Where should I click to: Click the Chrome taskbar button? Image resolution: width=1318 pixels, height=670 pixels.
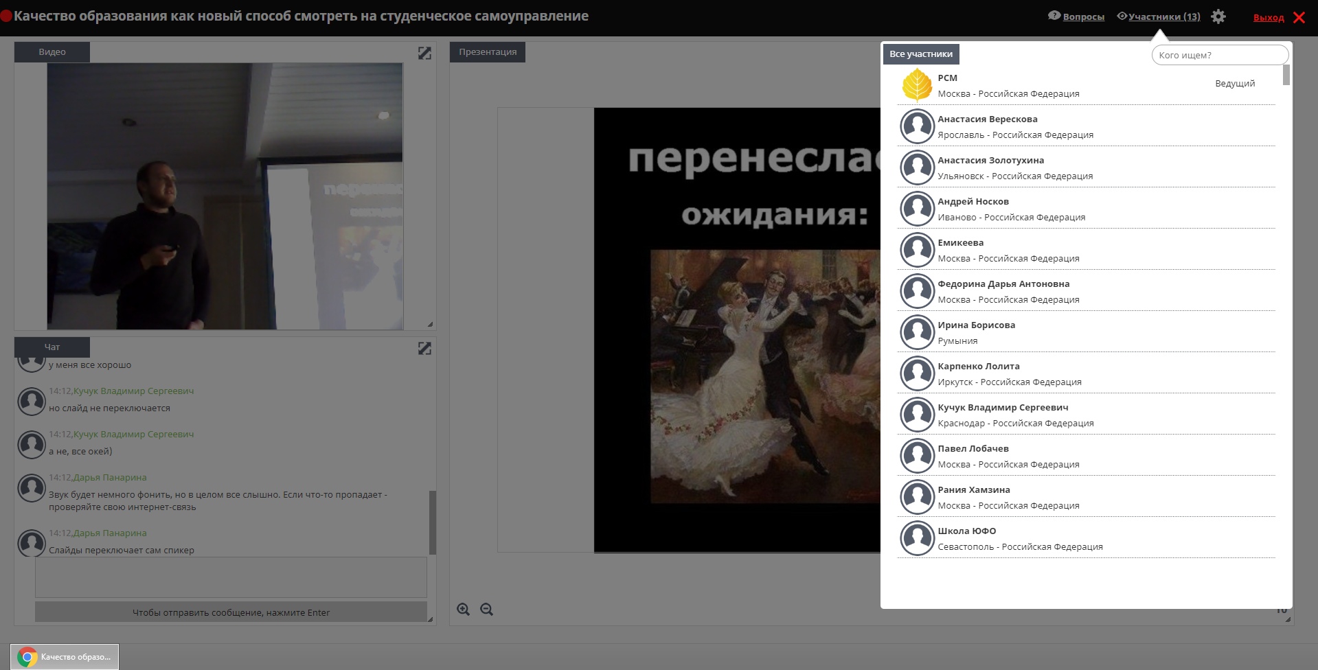click(x=65, y=657)
